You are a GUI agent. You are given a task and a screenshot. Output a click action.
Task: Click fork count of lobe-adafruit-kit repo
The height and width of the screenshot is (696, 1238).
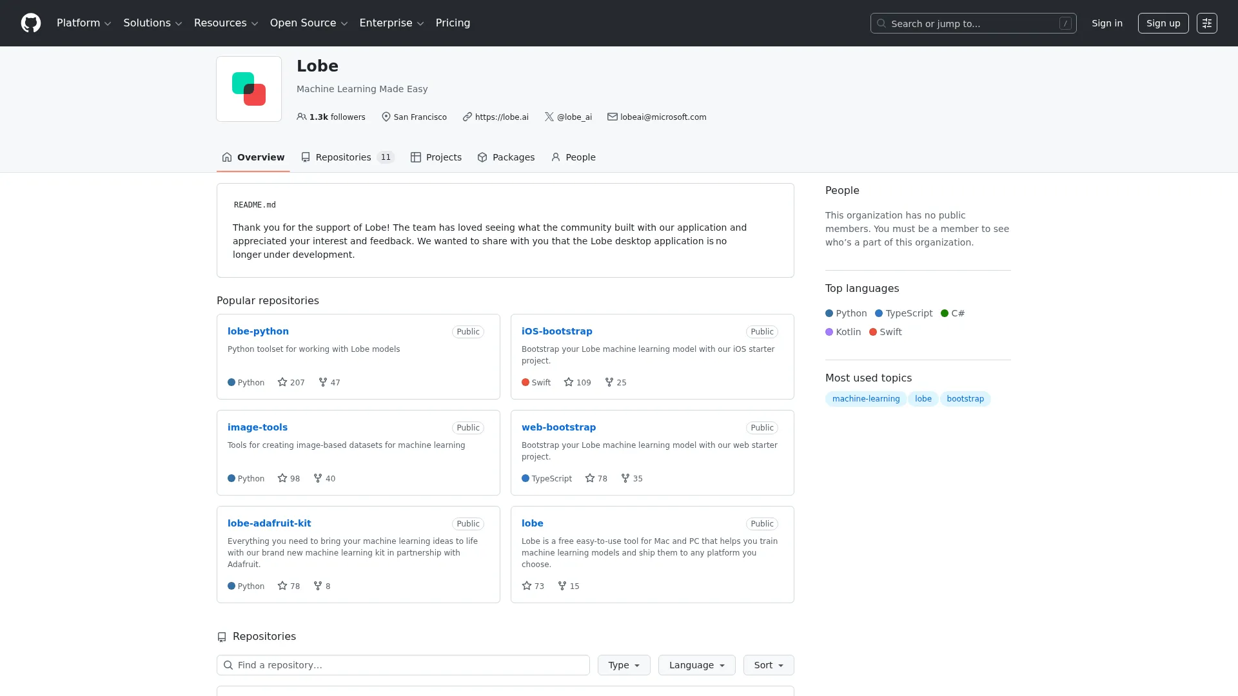322,586
